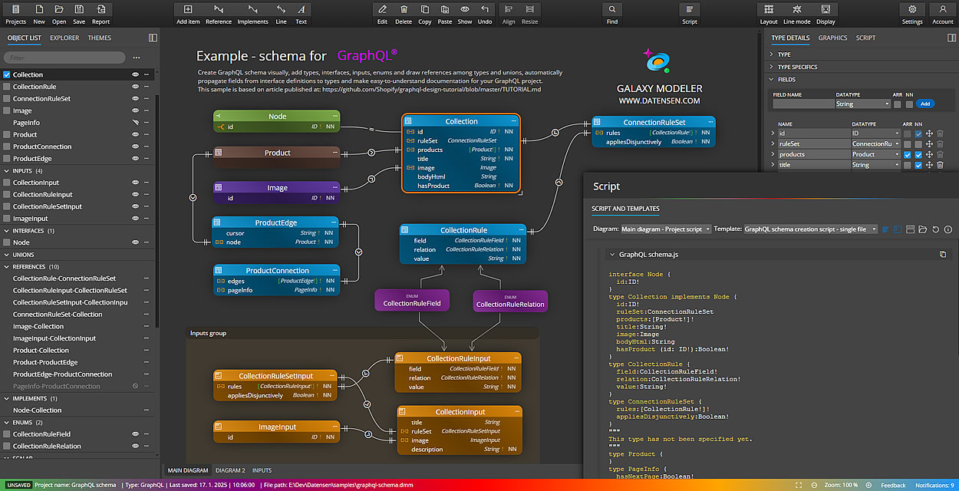Switch to the Explorer tab
The image size is (959, 491).
pos(64,38)
